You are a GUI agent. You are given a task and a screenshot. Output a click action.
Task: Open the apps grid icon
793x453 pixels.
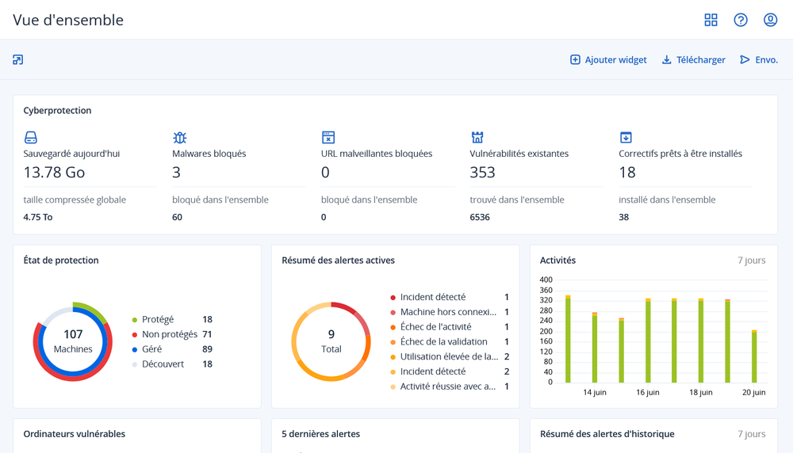click(711, 20)
